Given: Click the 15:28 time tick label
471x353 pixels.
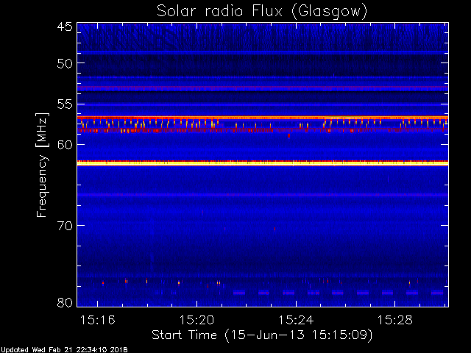Looking at the screenshot, I should pyautogui.click(x=395, y=321).
